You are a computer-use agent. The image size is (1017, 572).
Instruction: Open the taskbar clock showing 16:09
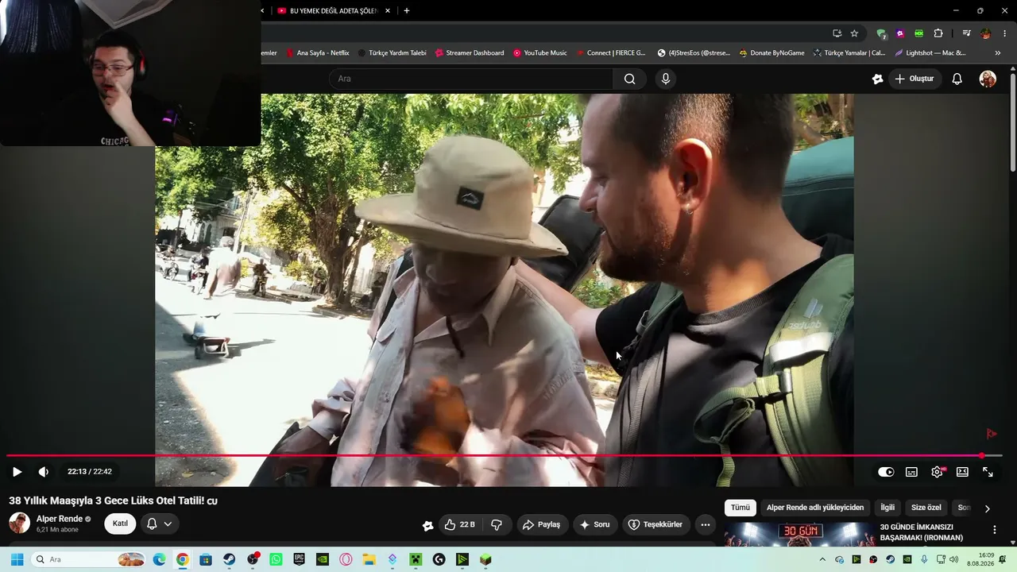(980, 559)
